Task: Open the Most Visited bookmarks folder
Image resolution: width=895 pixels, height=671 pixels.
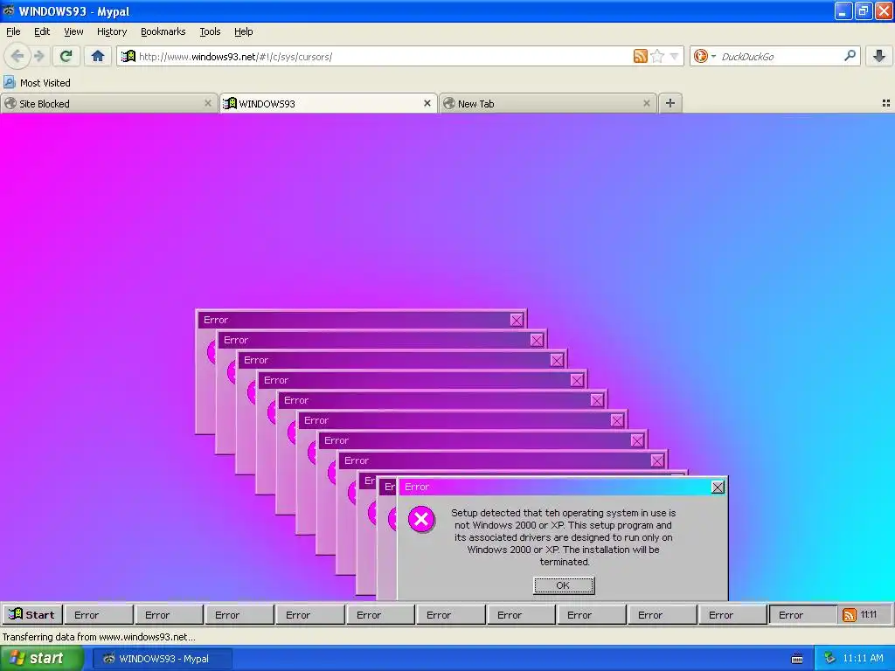Action: [x=37, y=83]
